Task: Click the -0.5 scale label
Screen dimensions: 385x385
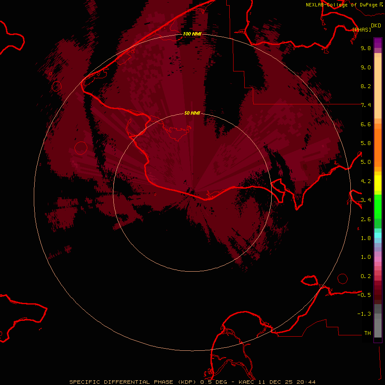Action: [364, 295]
